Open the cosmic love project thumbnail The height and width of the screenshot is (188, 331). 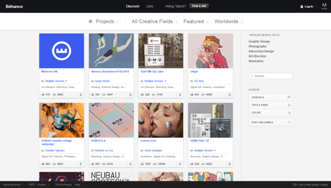pos(161,120)
